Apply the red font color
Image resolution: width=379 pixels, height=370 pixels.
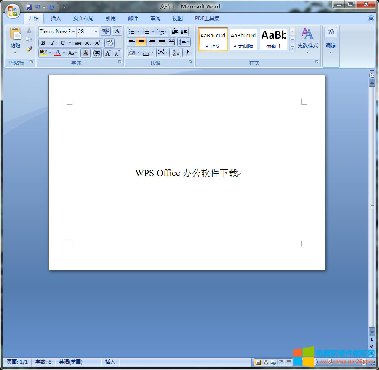coord(58,53)
